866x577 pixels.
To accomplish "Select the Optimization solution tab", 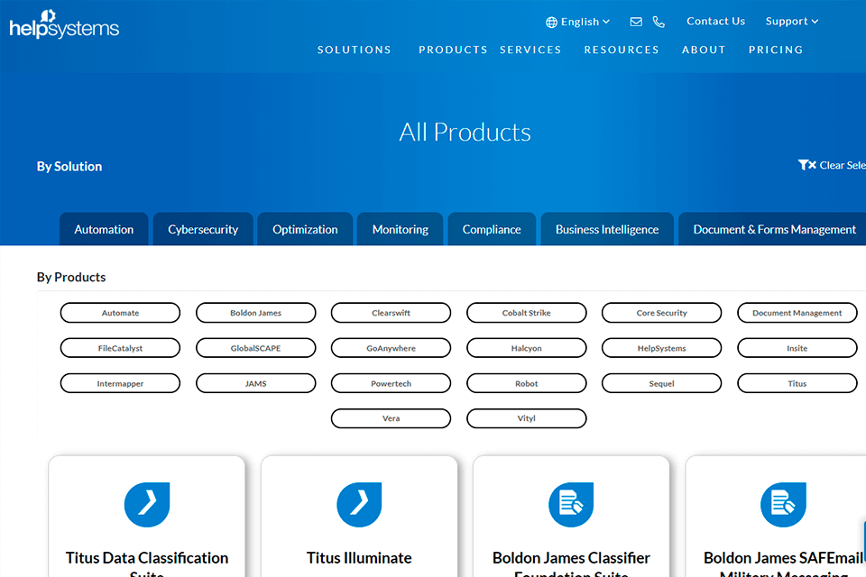I will click(x=305, y=229).
